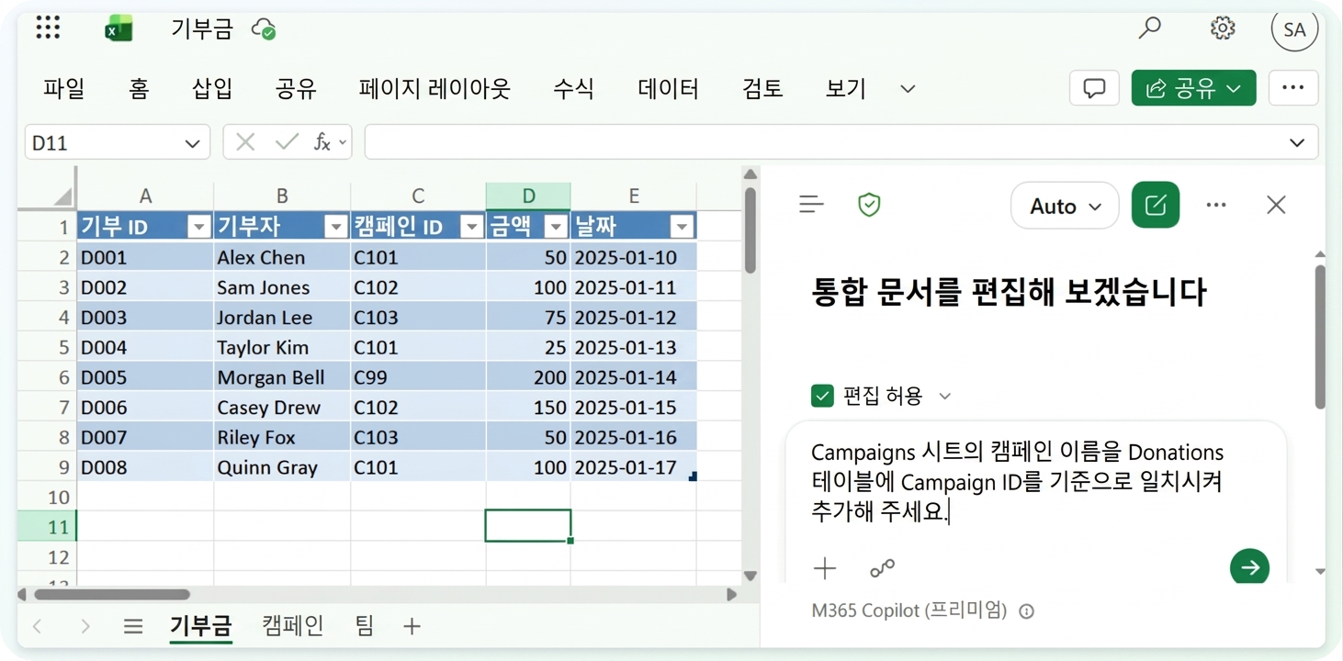
Task: Open the SA account avatar
Action: point(1294,29)
